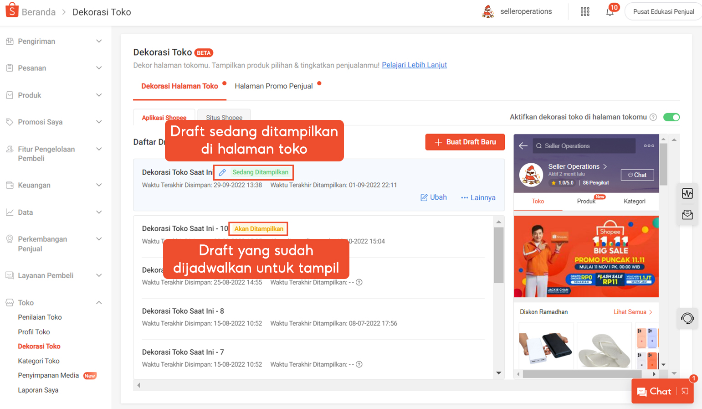Viewport: 702px width, 409px height.
Task: Click the pencil edit name icon
Action: point(222,172)
